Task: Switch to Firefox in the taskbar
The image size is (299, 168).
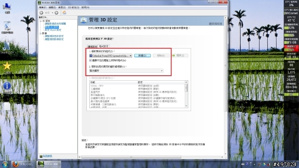Action: tap(23, 164)
